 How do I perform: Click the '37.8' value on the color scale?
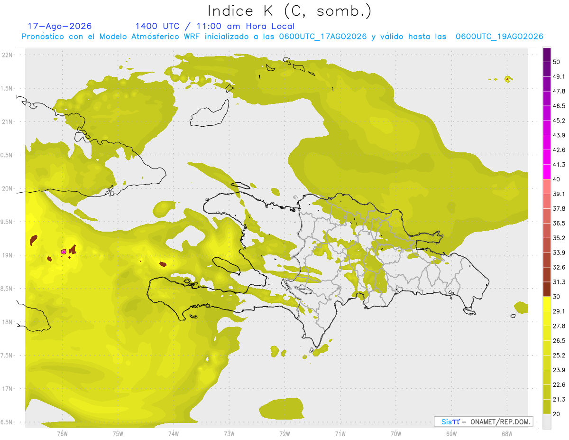point(559,208)
